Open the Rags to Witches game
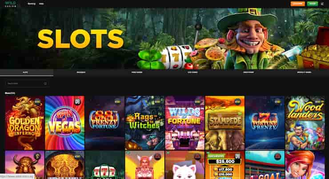The width and height of the screenshot is (329, 179). point(144,123)
